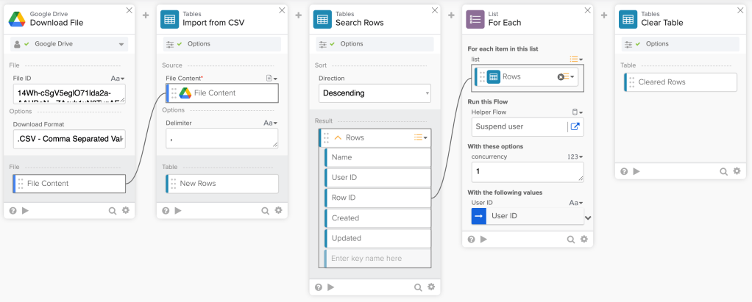The width and height of the screenshot is (752, 302).
Task: Open gear settings on Search Rows card
Action: click(431, 287)
